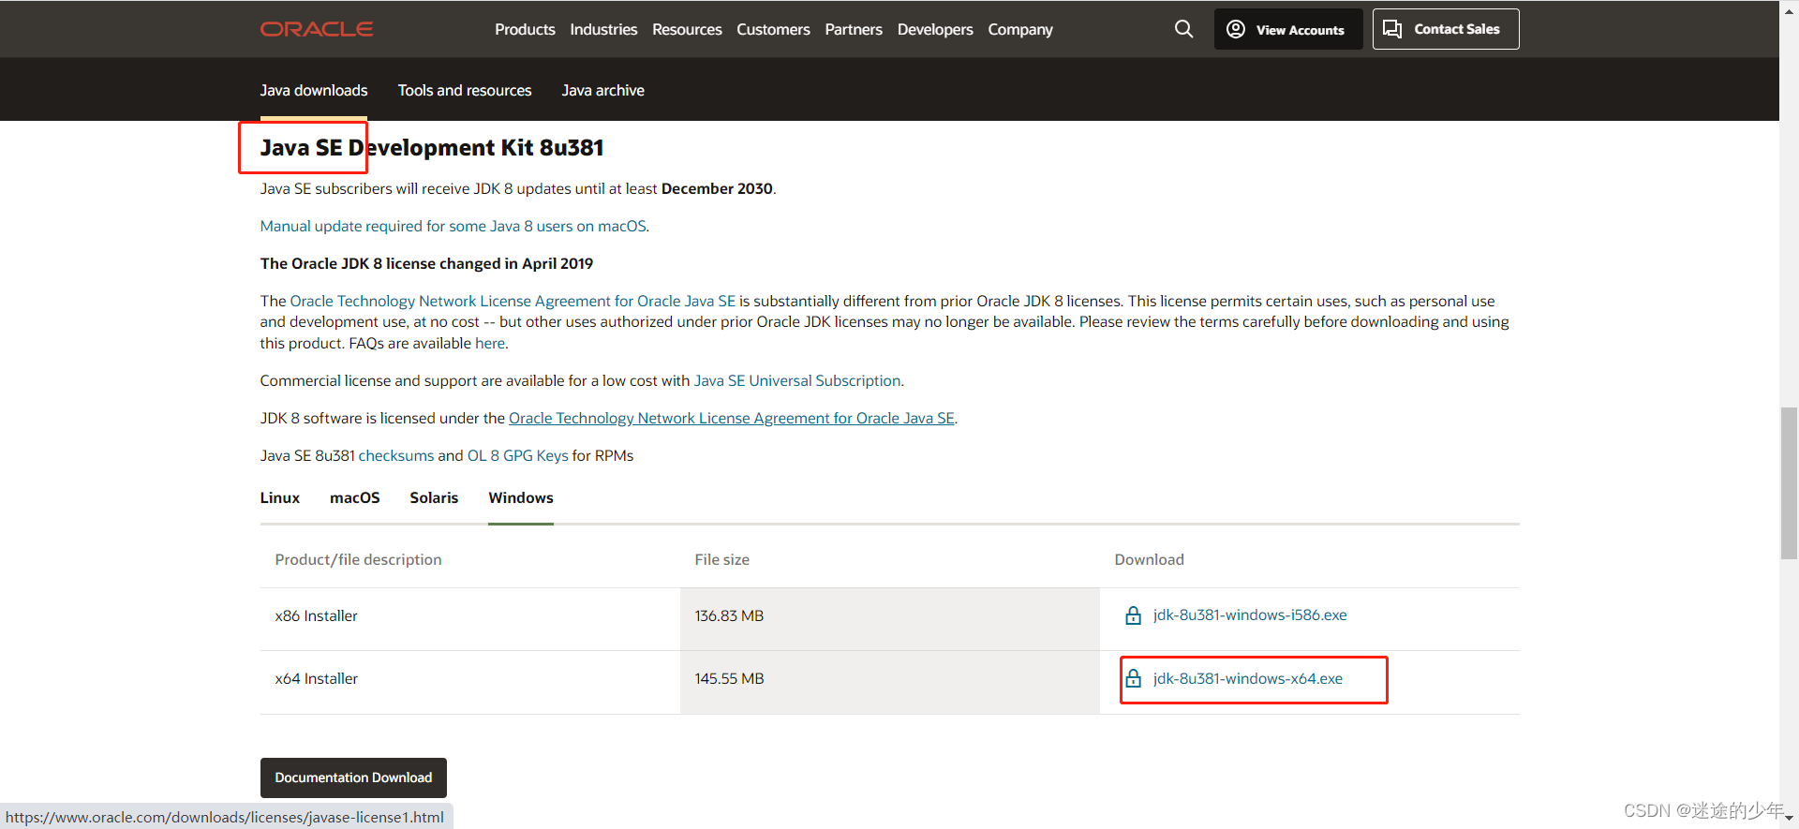Click the lock icon beside jdk-8u381-windows-x64.exe
Screen dimensions: 1799x829
click(1133, 678)
